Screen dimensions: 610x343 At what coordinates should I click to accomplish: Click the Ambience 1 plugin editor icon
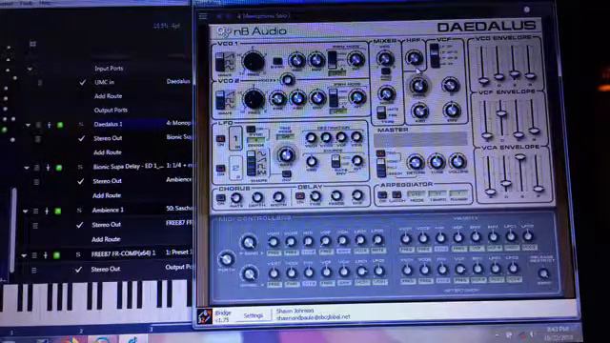click(x=47, y=211)
